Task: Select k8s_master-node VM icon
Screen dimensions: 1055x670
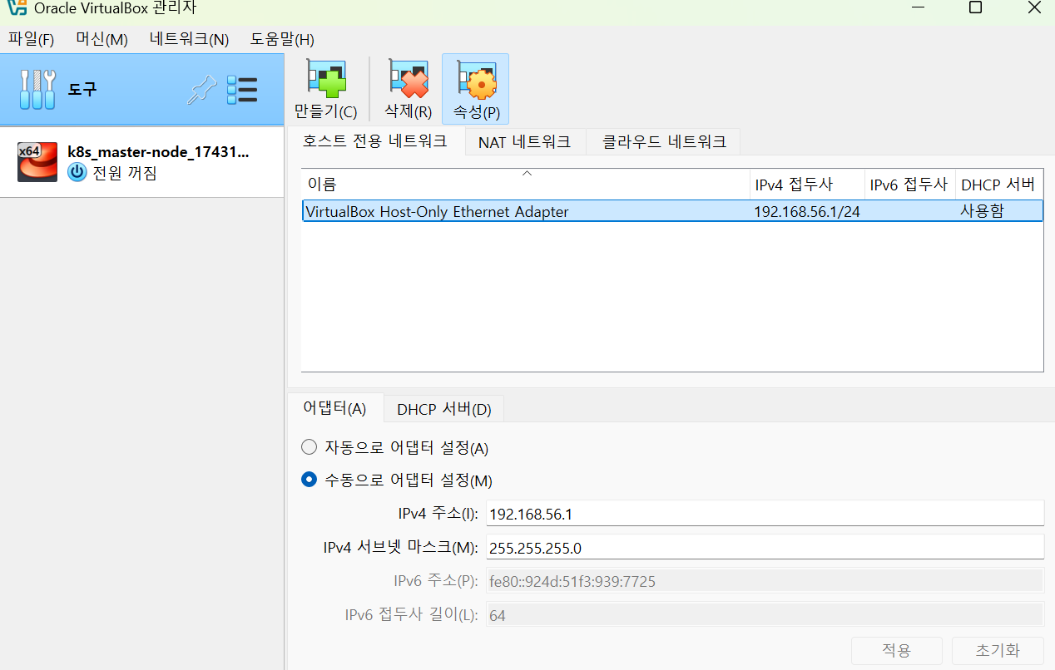Action: pos(37,162)
